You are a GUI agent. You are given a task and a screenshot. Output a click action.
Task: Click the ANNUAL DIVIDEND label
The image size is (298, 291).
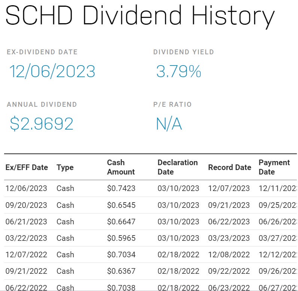(x=42, y=104)
